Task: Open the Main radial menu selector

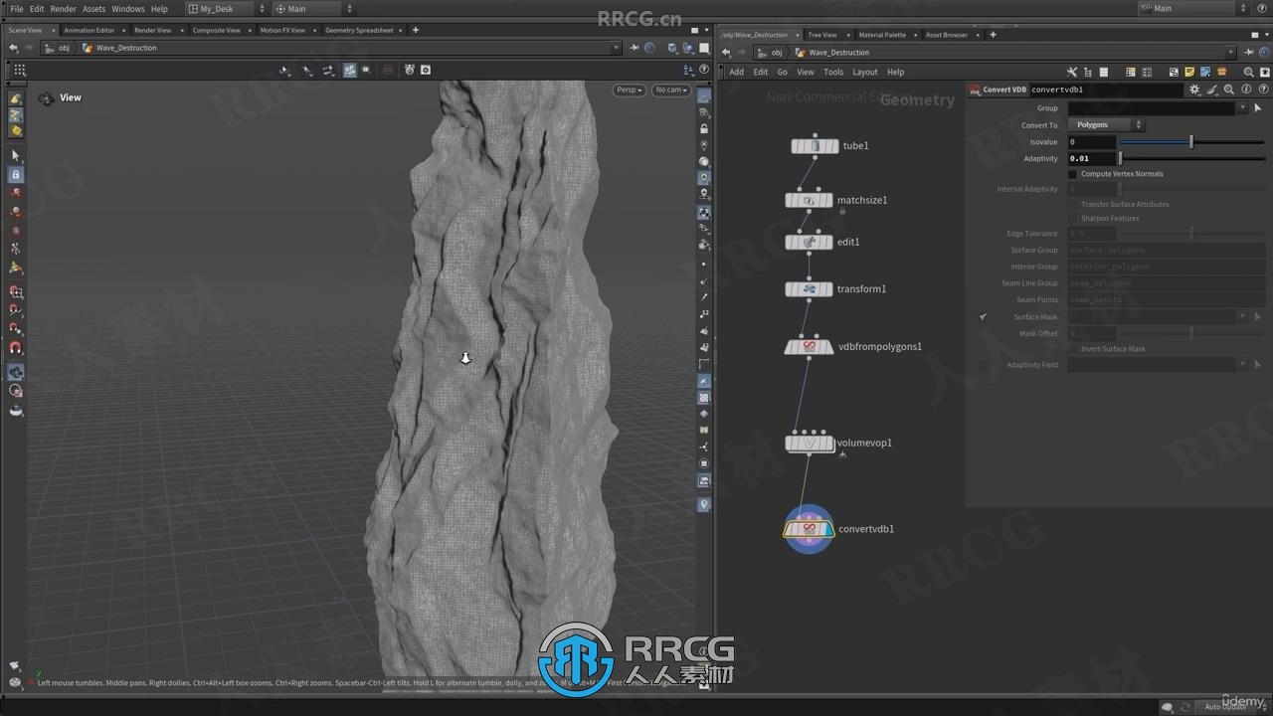Action: [x=311, y=9]
